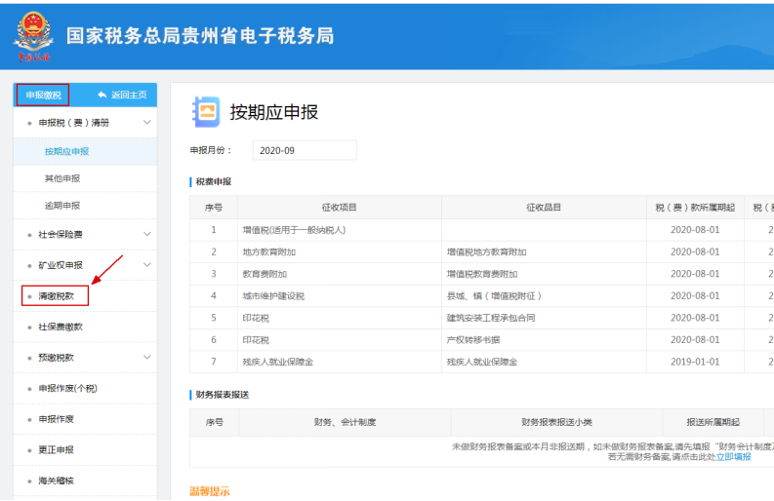The height and width of the screenshot is (501, 774).
Task: Open 按期应申报 in the sidebar
Action: [66, 151]
